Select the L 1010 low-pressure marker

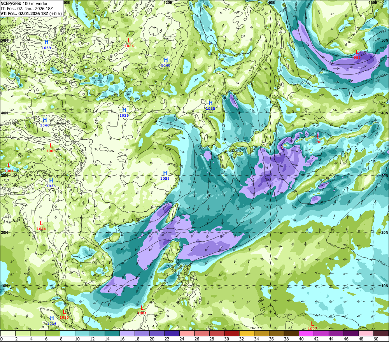[64, 314]
